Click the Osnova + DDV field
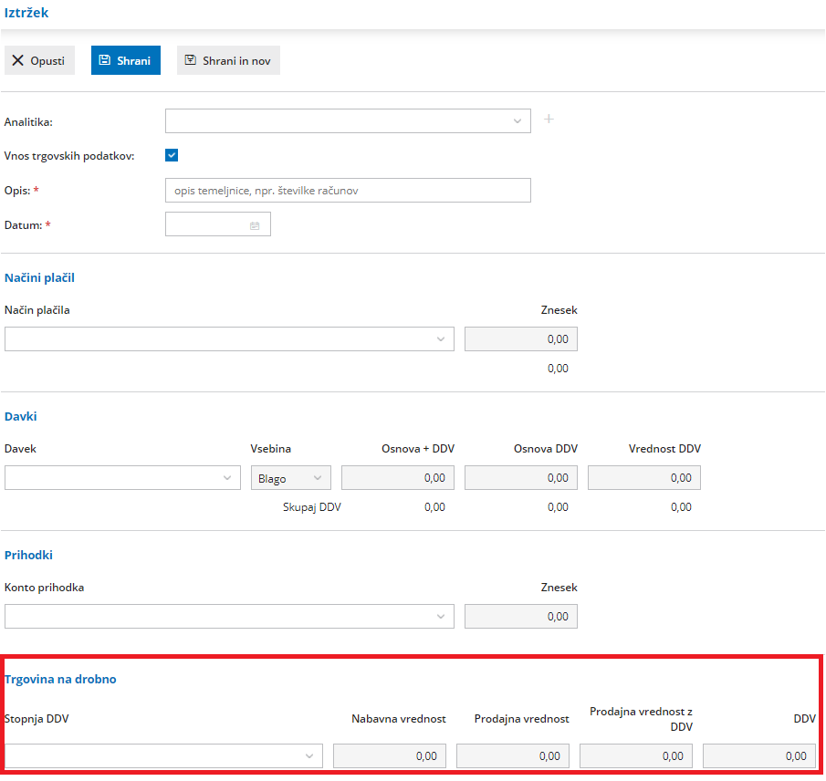This screenshot has width=826, height=781. pos(398,478)
